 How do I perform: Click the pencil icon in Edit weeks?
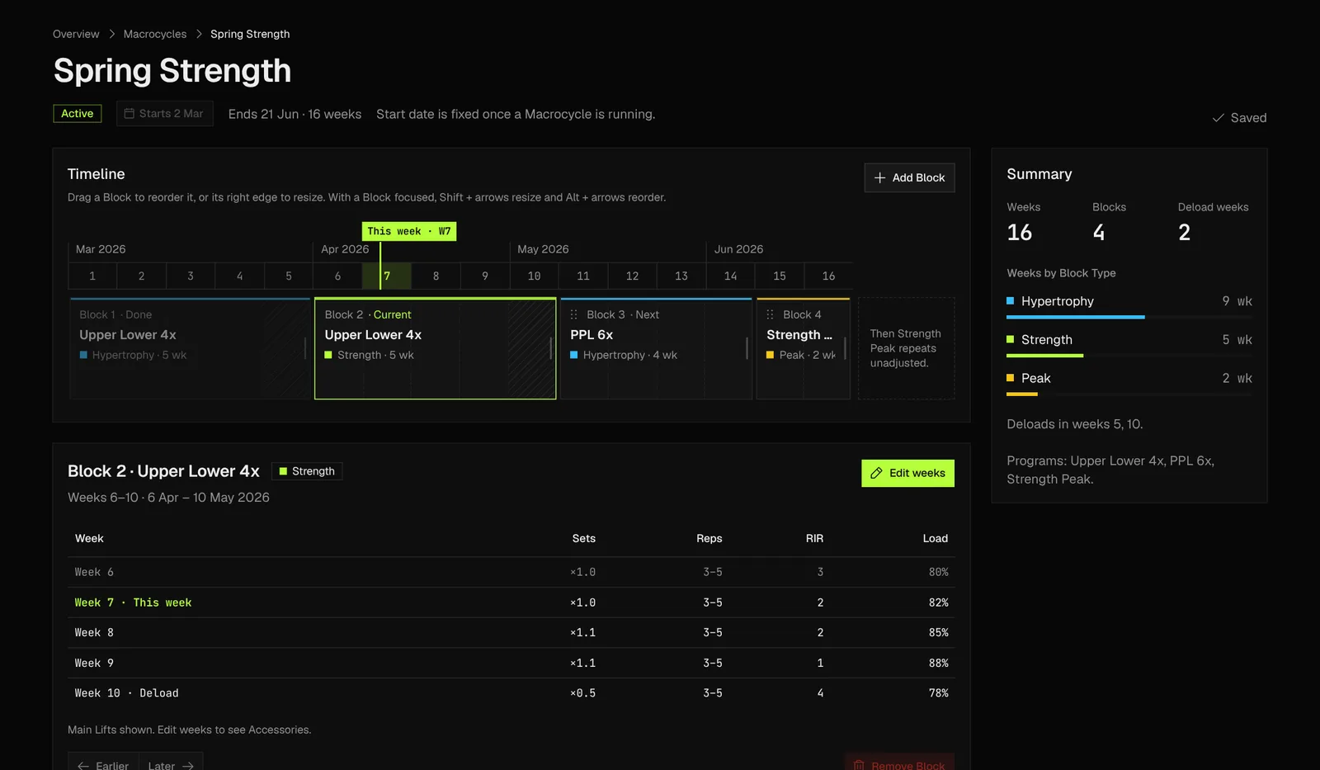tap(876, 473)
